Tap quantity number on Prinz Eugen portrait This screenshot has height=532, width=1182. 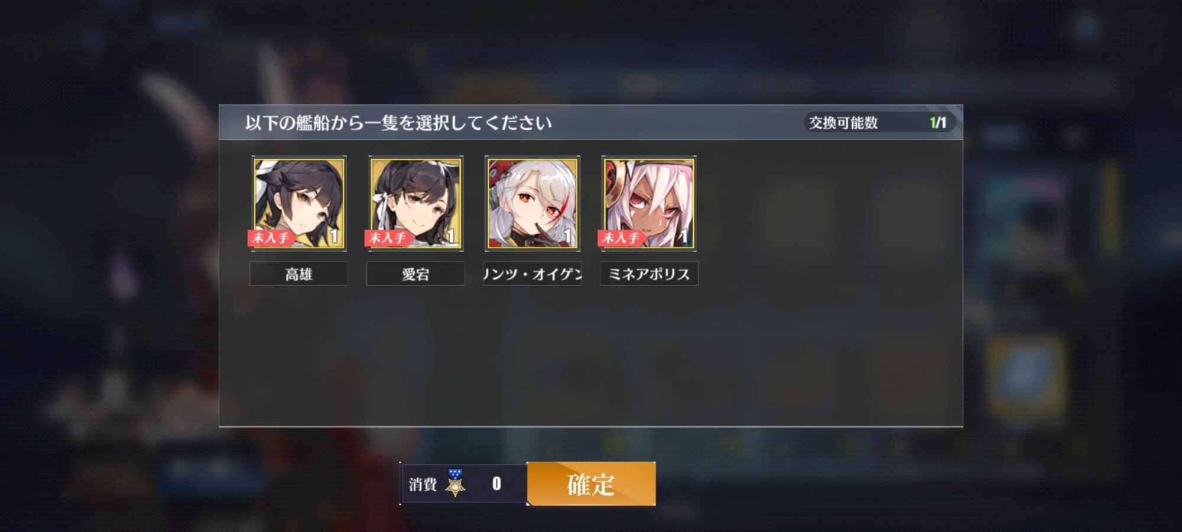(567, 236)
